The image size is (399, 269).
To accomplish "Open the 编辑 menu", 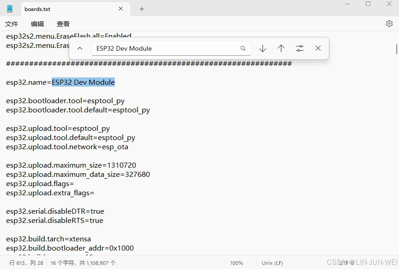I will pos(37,24).
